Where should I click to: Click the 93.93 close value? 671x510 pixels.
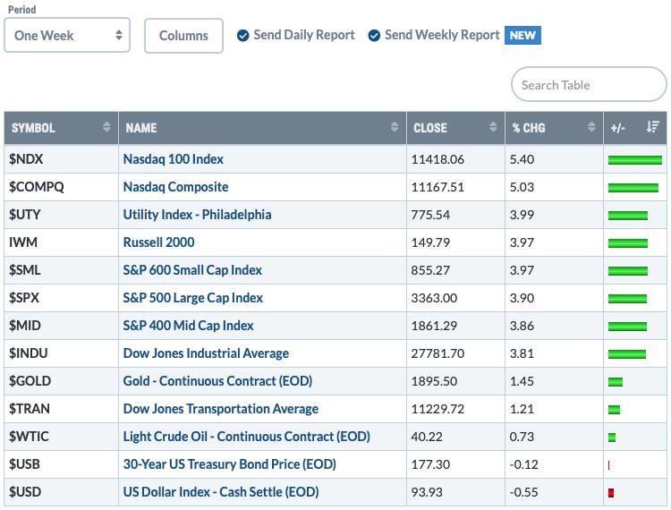click(x=427, y=492)
